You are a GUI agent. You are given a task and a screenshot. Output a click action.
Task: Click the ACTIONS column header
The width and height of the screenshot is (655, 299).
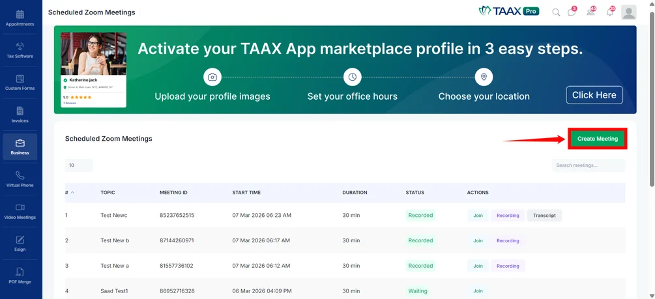coord(478,193)
